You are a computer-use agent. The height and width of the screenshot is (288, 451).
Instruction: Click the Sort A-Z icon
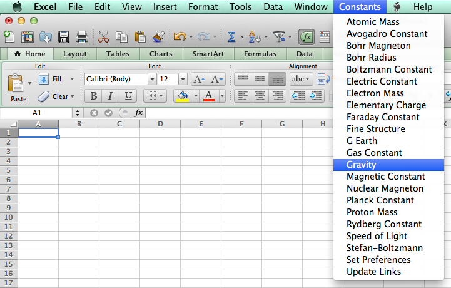pyautogui.click(x=254, y=37)
